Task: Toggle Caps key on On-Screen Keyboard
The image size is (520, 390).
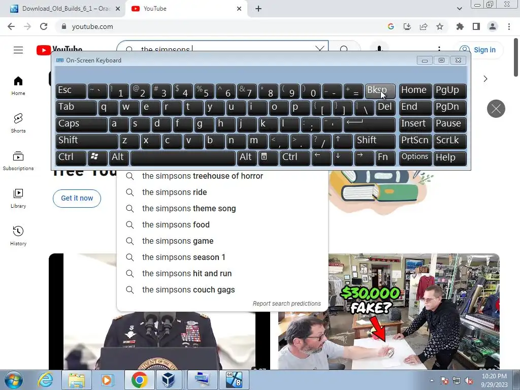Action: coord(82,124)
